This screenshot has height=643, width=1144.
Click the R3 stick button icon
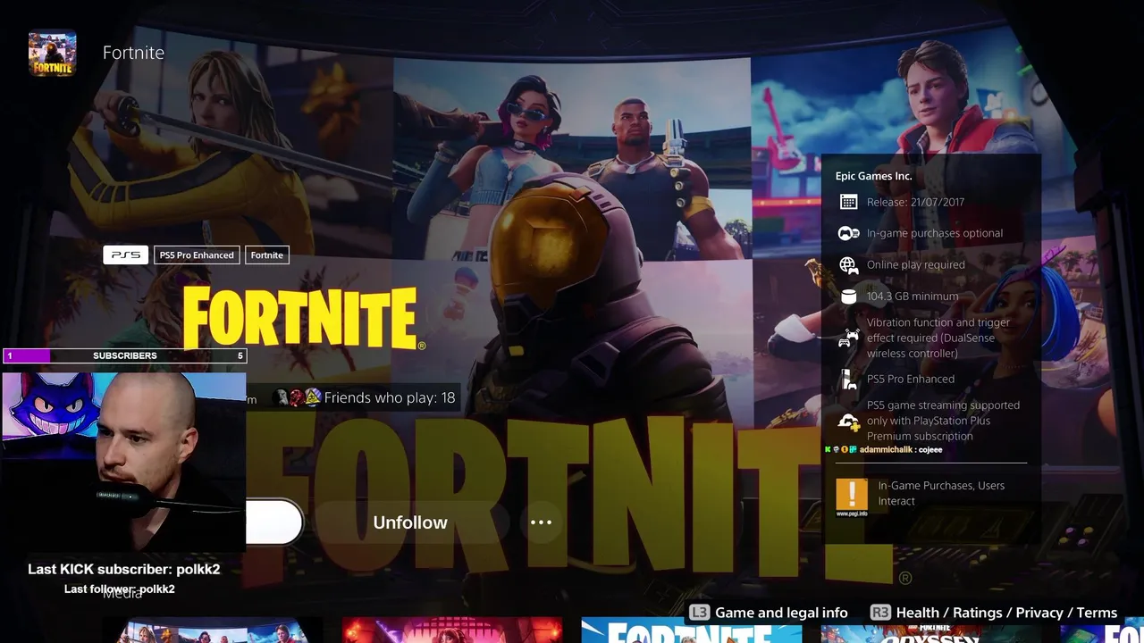(x=880, y=613)
